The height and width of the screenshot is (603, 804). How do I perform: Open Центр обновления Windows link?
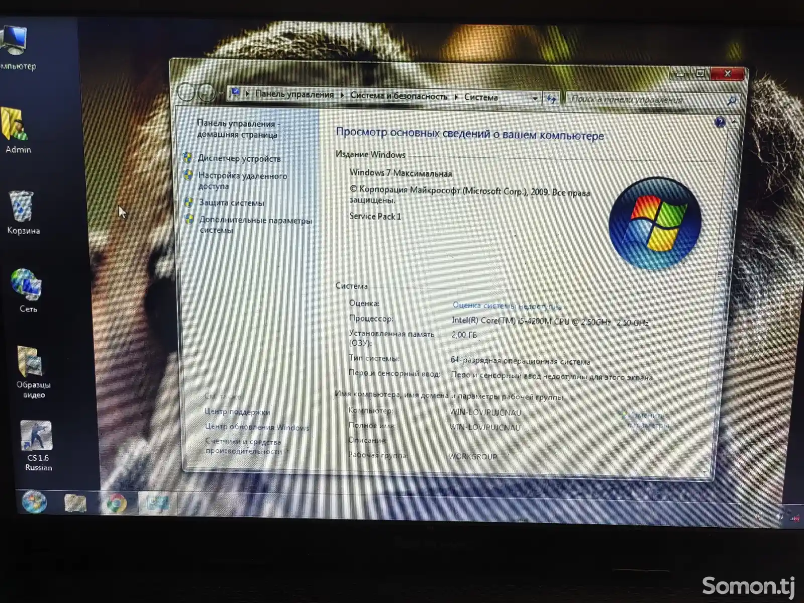tap(257, 427)
